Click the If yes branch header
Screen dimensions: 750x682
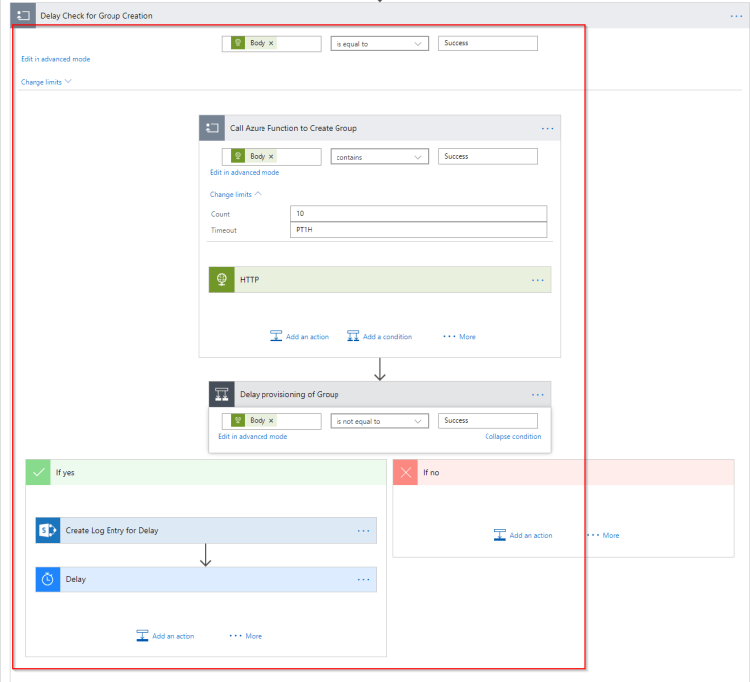[x=205, y=473]
